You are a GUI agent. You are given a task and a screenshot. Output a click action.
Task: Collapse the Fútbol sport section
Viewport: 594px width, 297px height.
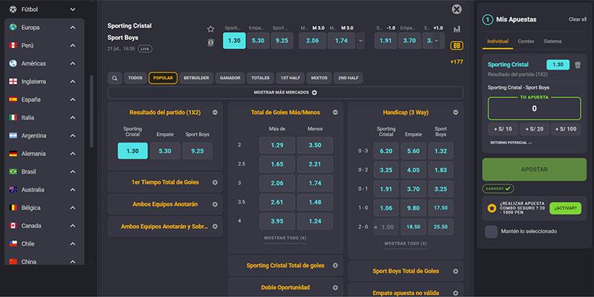coord(73,9)
